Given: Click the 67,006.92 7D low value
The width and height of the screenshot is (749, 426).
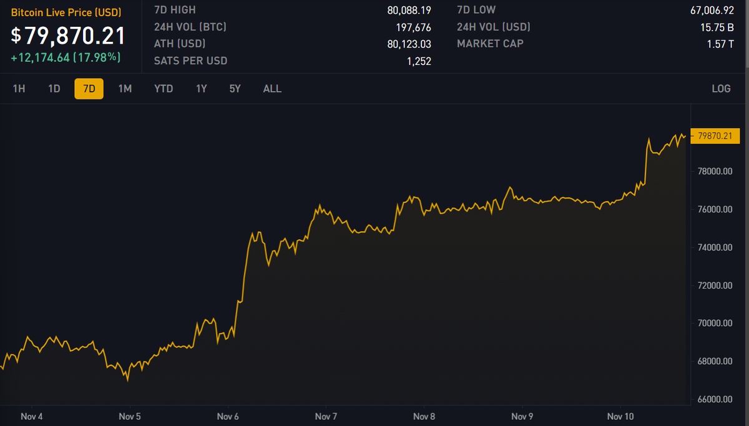Looking at the screenshot, I should (712, 10).
